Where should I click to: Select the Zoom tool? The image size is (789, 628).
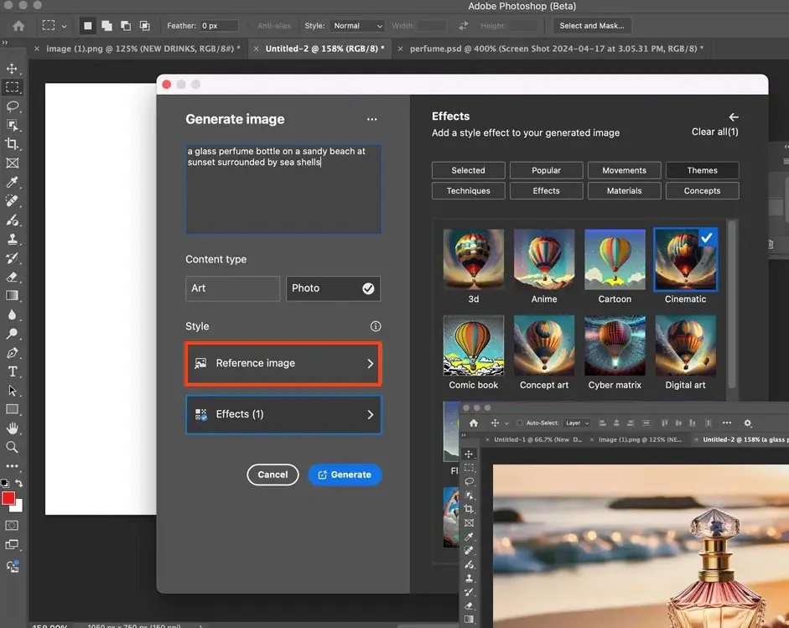tap(13, 447)
